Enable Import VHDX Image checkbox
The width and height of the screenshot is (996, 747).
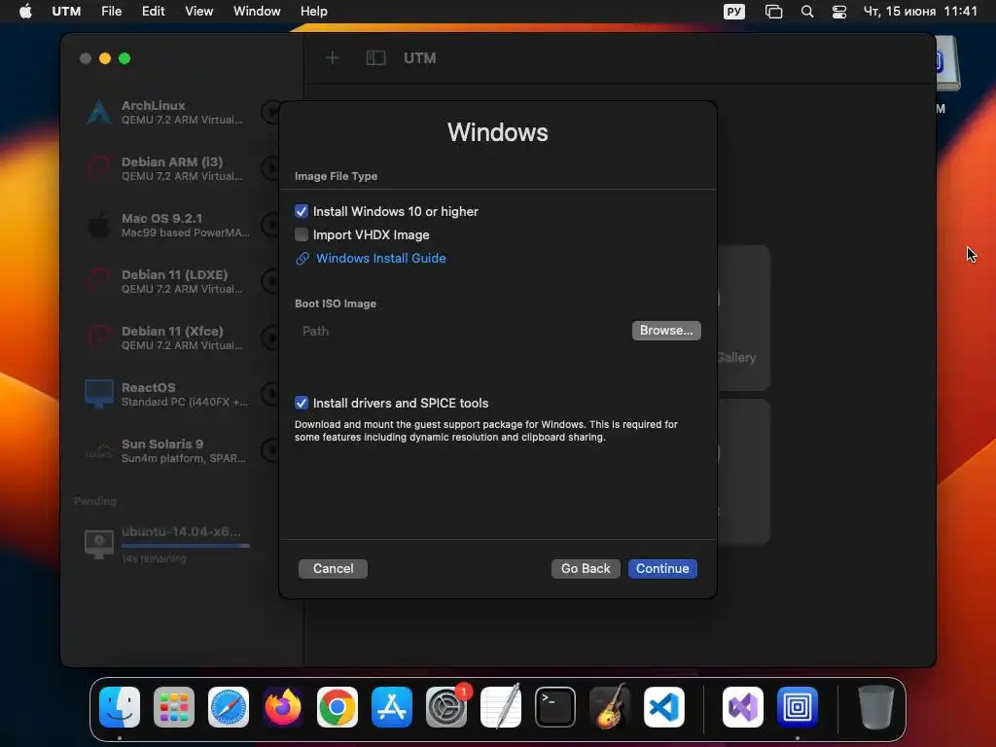pos(302,234)
